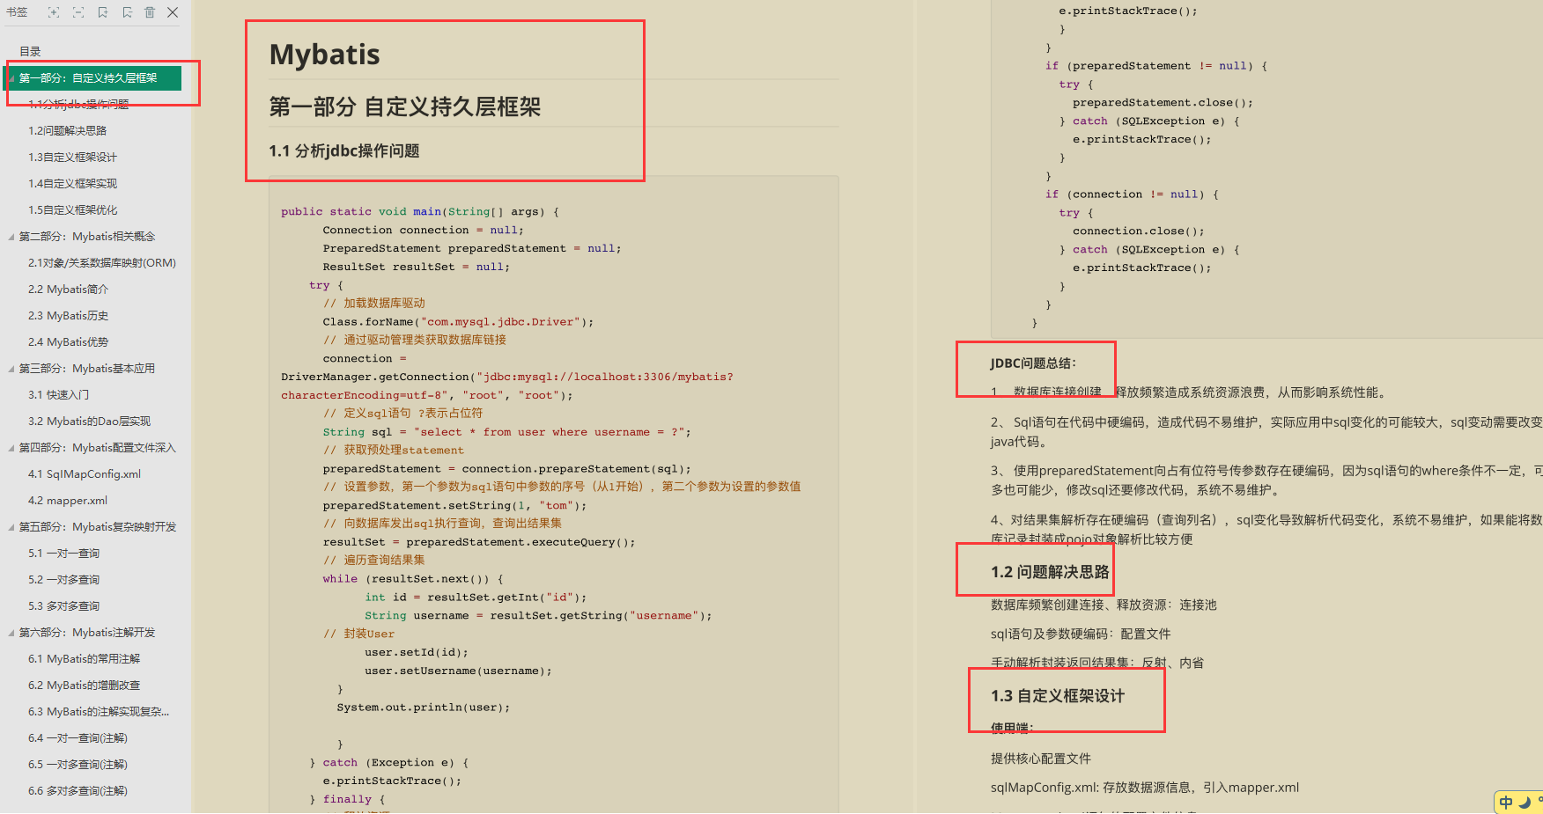Open bookmark 2.1对象/关系数据库映射(ORM)
1543x814 pixels.
(102, 263)
